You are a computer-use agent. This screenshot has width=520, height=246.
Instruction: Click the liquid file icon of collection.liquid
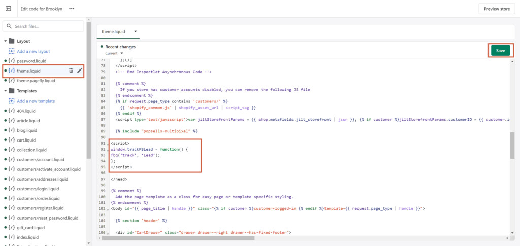click(12, 150)
